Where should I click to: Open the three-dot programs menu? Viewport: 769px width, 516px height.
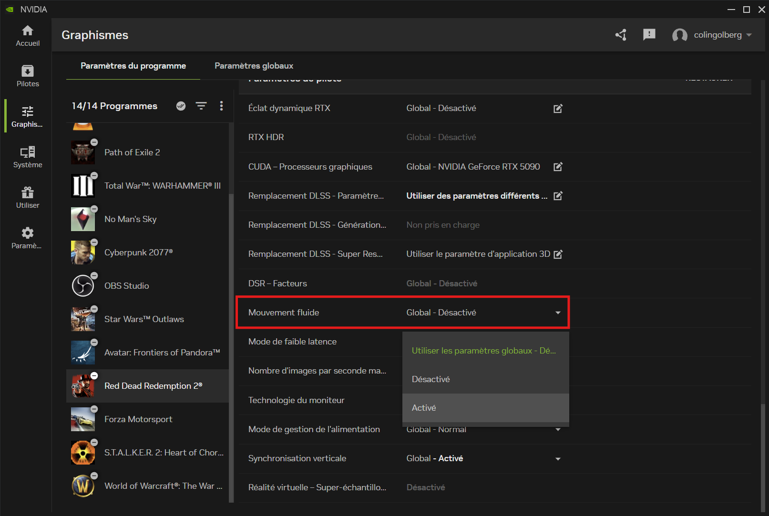(x=221, y=106)
